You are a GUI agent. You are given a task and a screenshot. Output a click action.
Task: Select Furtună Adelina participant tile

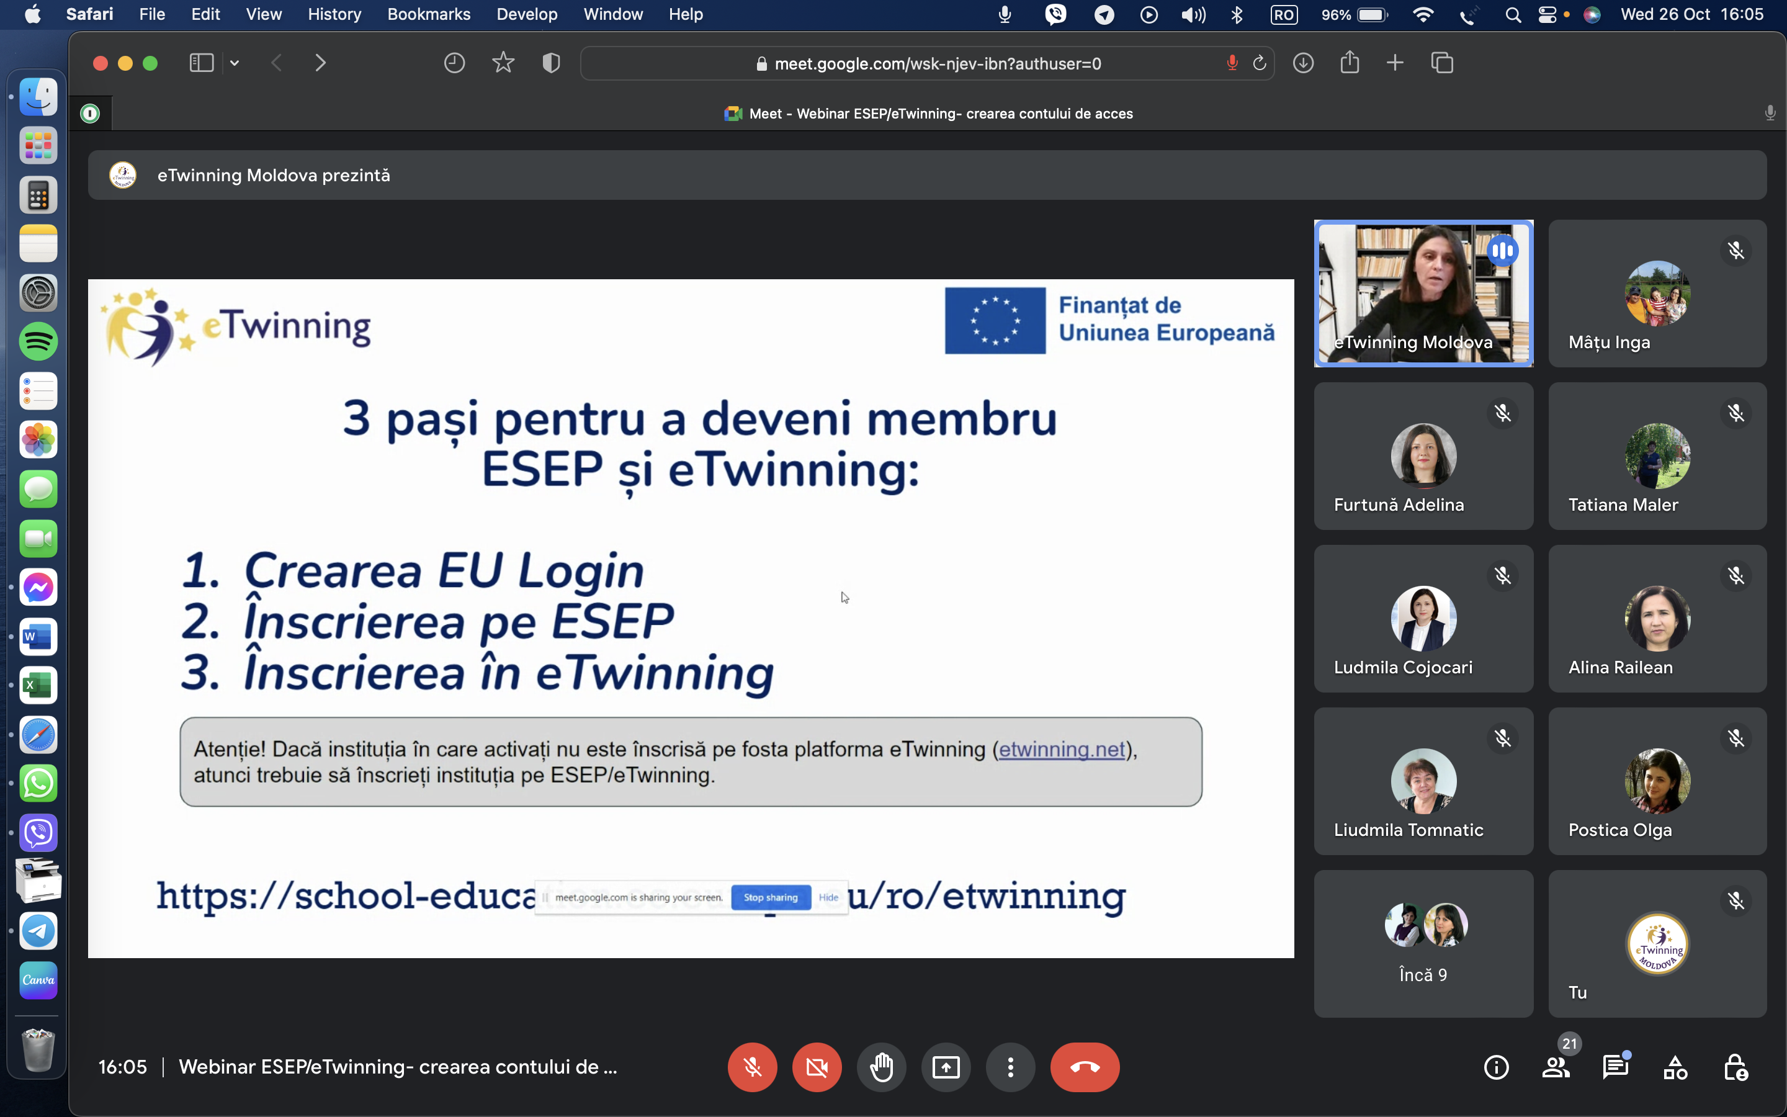[x=1423, y=456]
